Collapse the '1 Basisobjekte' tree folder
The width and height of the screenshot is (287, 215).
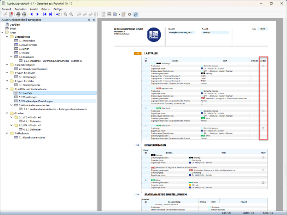pos(7,37)
